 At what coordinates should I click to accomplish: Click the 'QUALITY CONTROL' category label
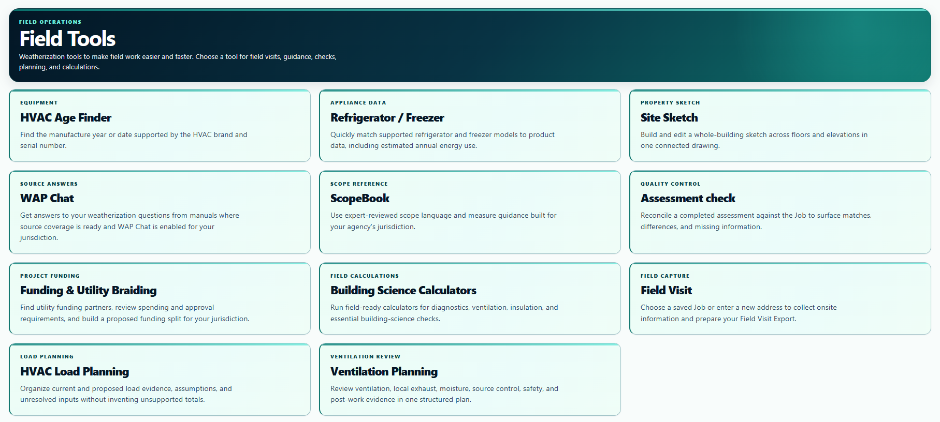[670, 184]
